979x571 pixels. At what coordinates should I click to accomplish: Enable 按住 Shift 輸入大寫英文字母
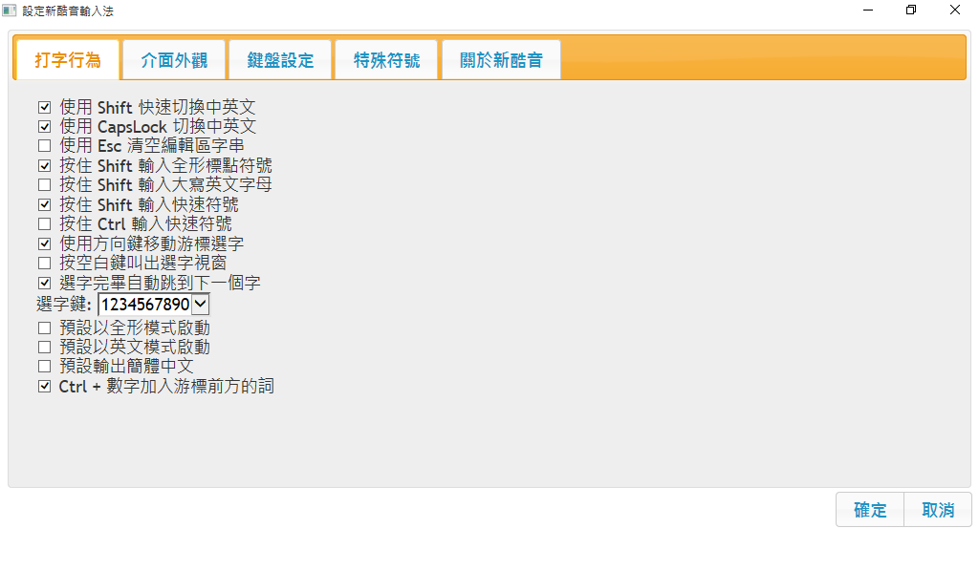tap(44, 185)
